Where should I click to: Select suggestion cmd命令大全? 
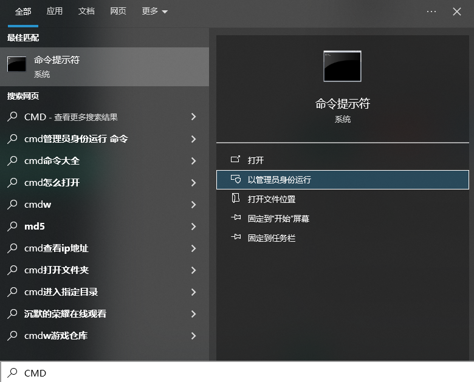tap(105, 161)
